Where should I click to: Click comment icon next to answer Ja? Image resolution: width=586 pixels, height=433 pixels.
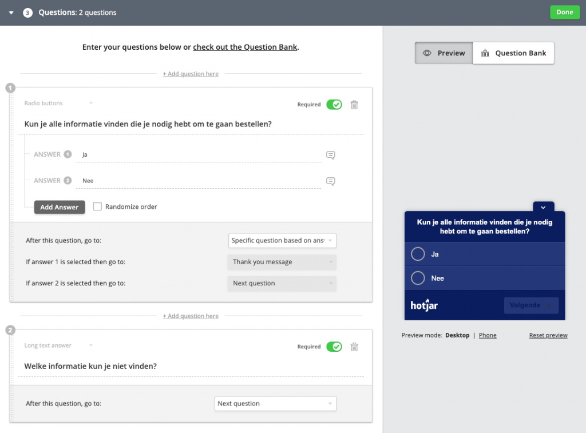click(330, 155)
